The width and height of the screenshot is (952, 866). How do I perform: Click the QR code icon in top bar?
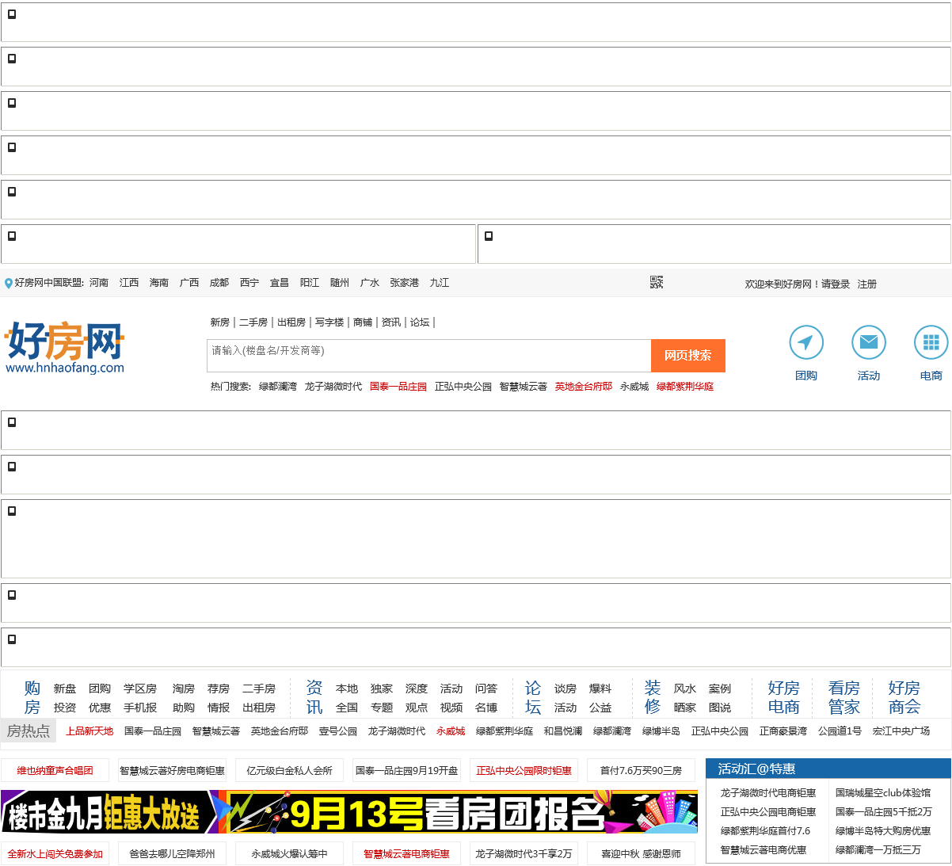point(657,282)
